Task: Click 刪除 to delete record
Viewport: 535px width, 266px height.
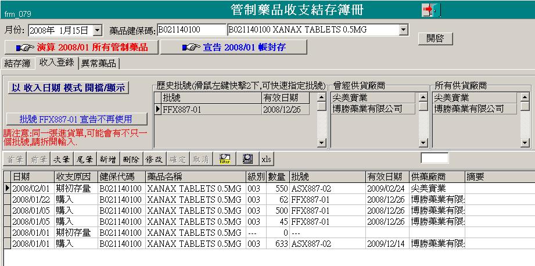Action: [x=131, y=159]
